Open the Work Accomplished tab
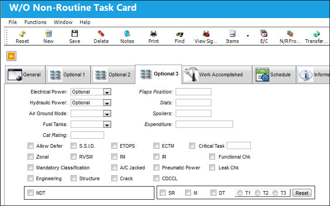This screenshot has width=330, height=206. click(217, 75)
